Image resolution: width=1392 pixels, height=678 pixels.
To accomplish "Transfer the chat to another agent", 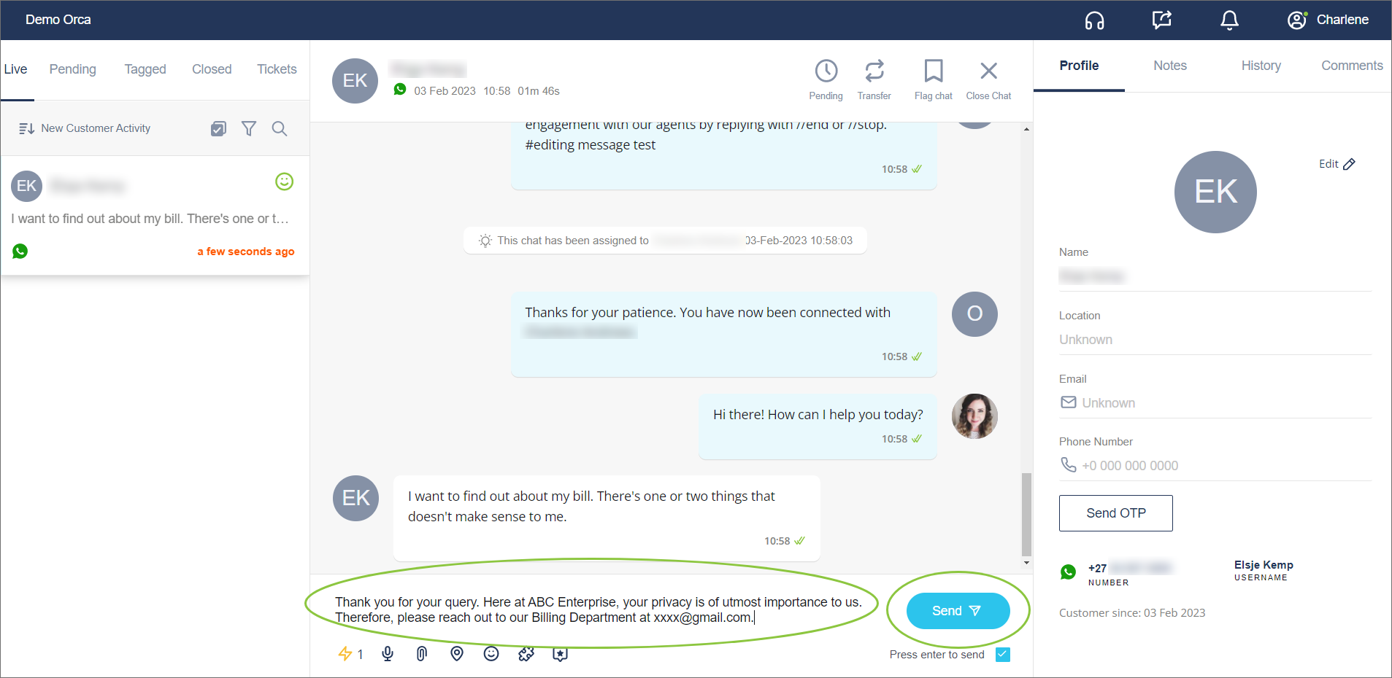I will pos(874,71).
